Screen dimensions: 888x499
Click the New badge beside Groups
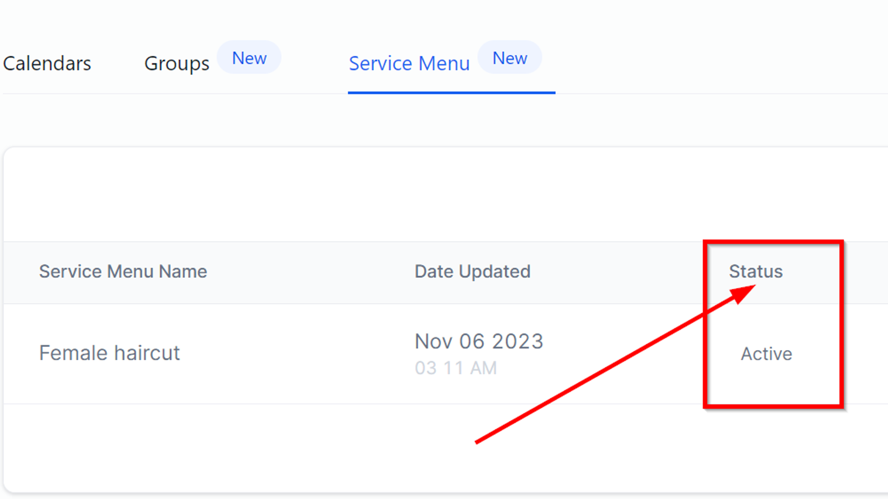pos(249,58)
